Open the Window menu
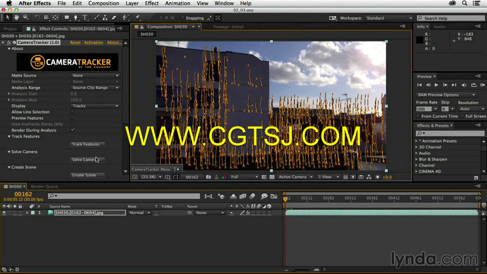The width and height of the screenshot is (487, 274). [x=224, y=4]
